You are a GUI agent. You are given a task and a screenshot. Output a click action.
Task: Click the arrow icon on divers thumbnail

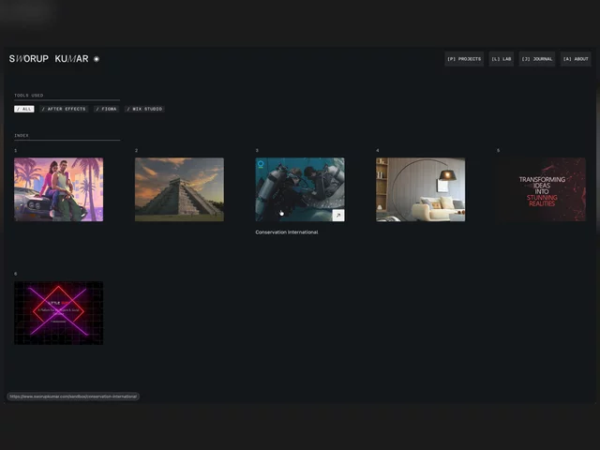pos(338,216)
